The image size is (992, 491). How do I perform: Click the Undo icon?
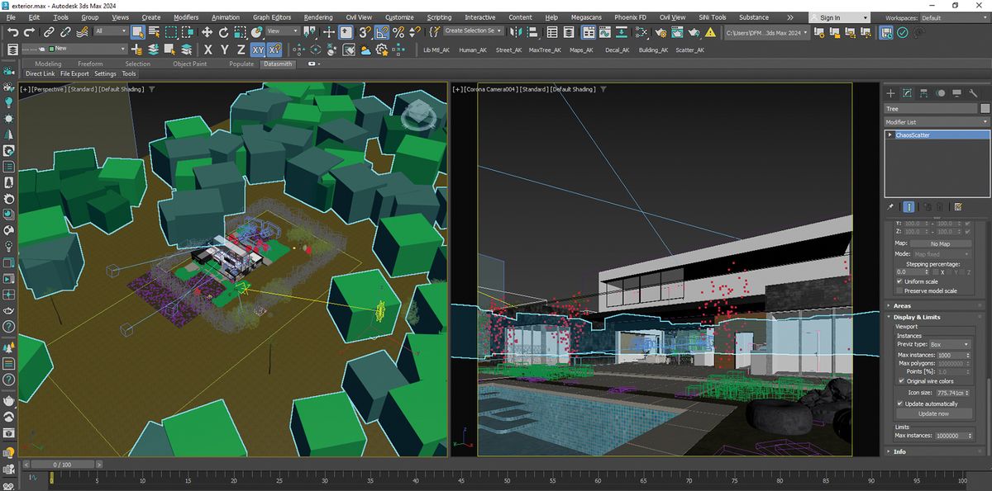pyautogui.click(x=12, y=31)
